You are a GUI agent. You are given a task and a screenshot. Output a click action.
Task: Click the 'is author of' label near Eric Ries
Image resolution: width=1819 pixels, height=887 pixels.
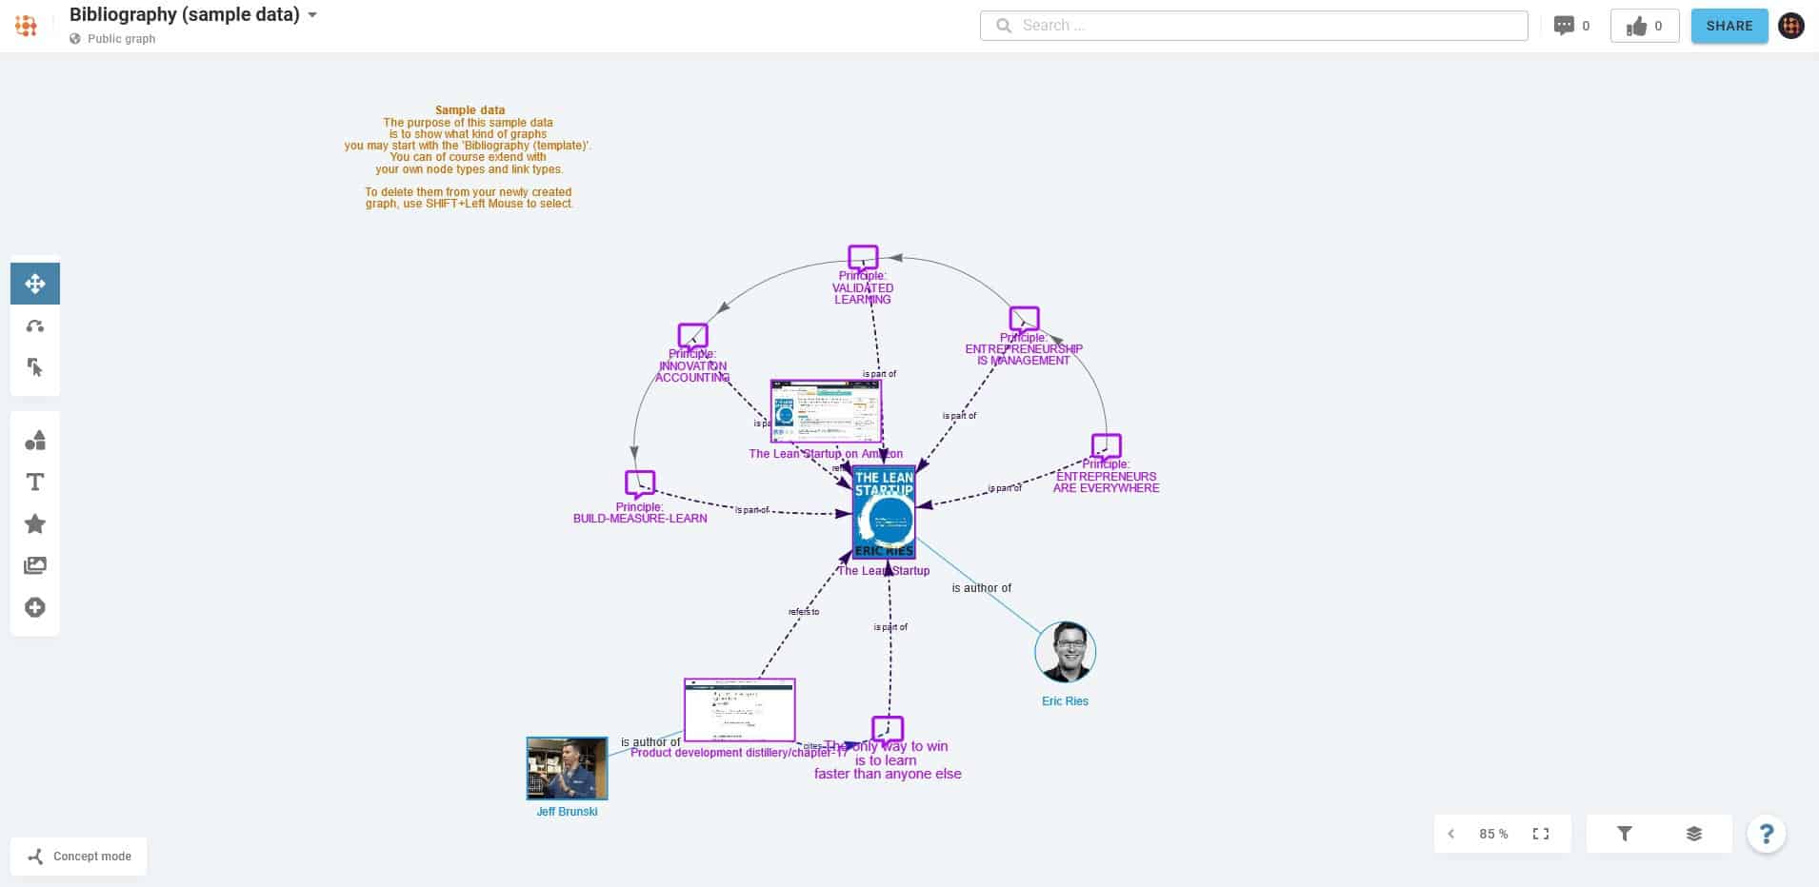click(981, 588)
